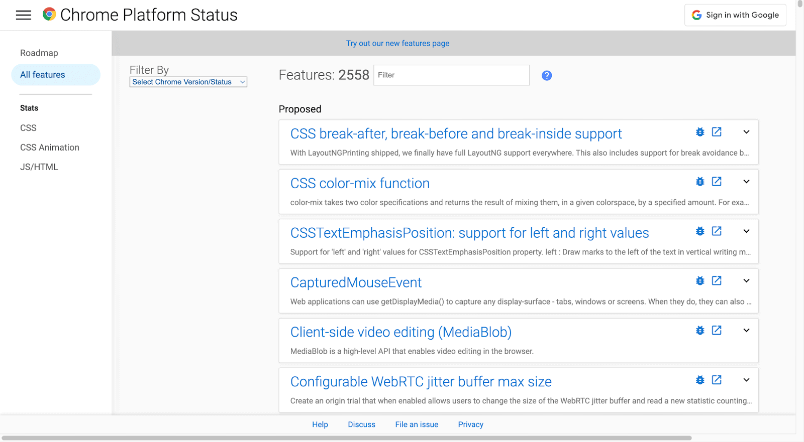Select All features in the sidebar

pos(42,74)
